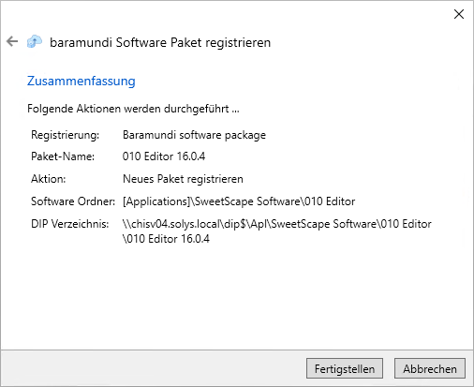Screen dimensions: 474x387
Task: Click the Paket-Name label
Action: click(63, 156)
